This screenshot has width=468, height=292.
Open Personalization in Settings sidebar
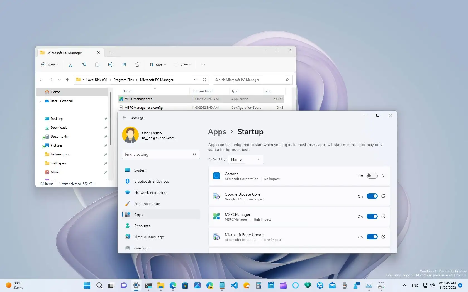147,204
